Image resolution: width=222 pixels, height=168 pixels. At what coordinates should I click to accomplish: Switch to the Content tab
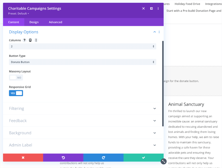pos(14,22)
